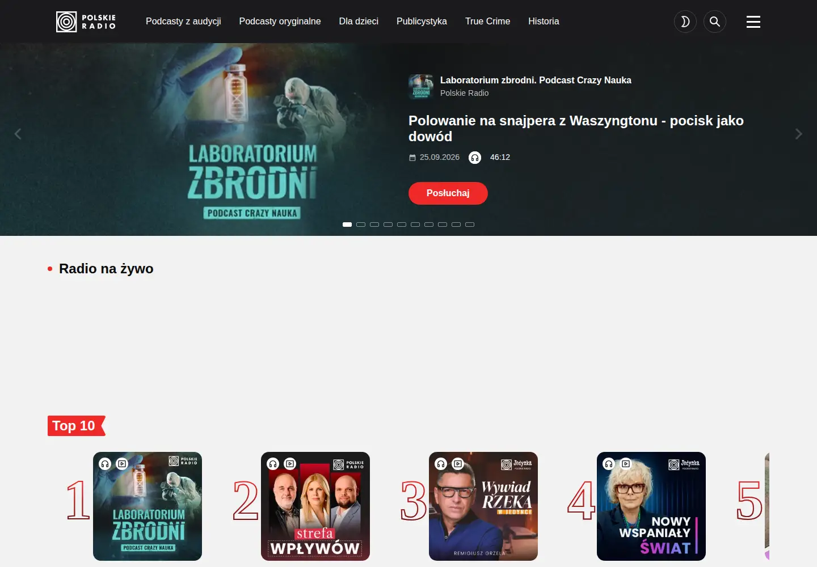Viewport: 817px width, 567px height.
Task: Open the Polskie Radio logo homepage
Action: [x=86, y=22]
